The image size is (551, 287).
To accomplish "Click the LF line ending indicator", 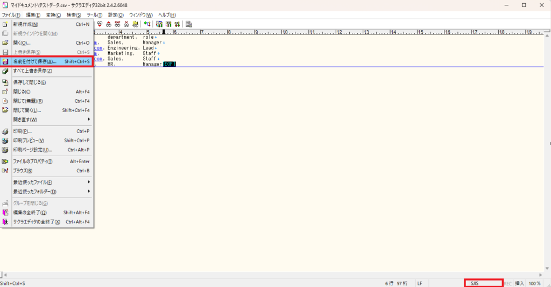I will 420,283.
